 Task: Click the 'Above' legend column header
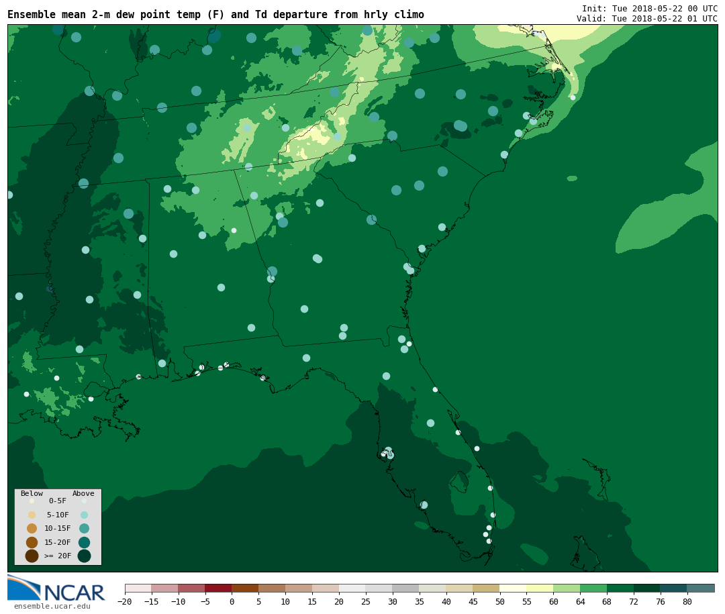(x=83, y=494)
